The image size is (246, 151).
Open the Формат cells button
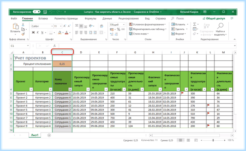[178, 34]
